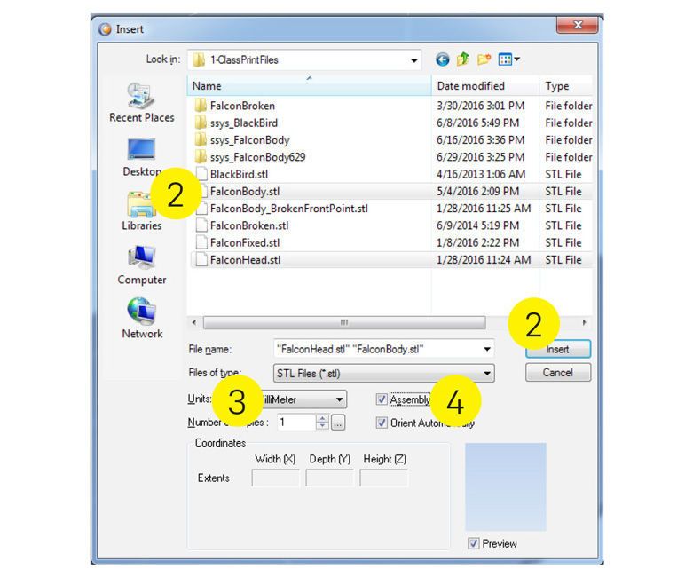Click the ellipsis button beside copies field
The width and height of the screenshot is (693, 577).
pos(338,423)
